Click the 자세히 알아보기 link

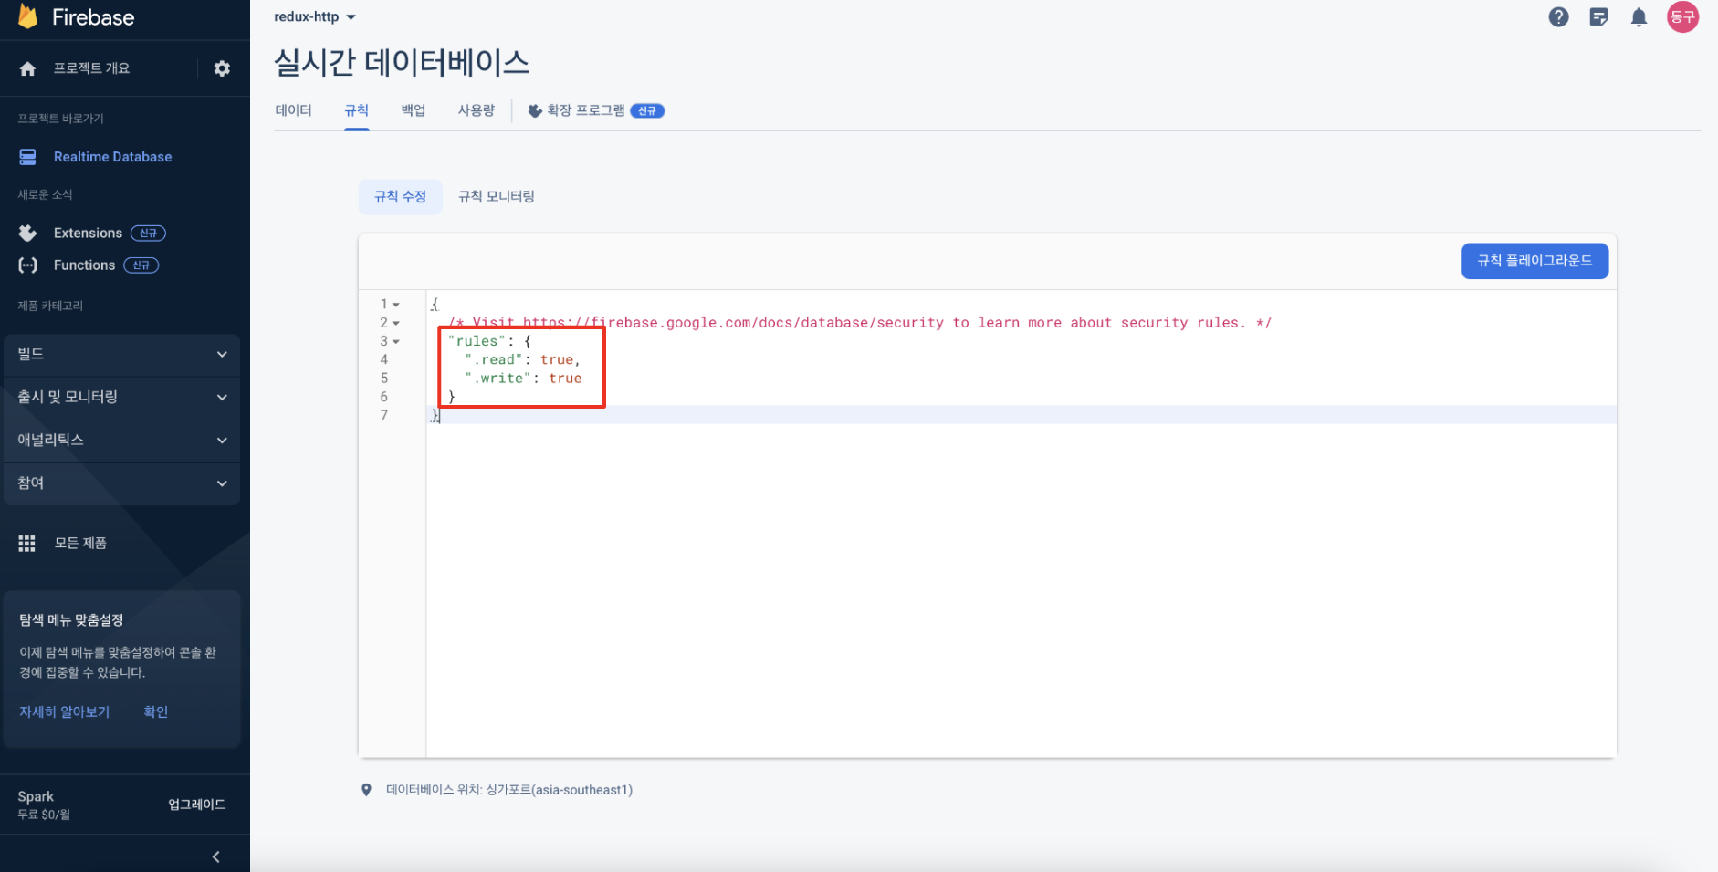(65, 711)
